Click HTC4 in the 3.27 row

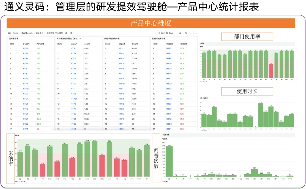point(73,59)
